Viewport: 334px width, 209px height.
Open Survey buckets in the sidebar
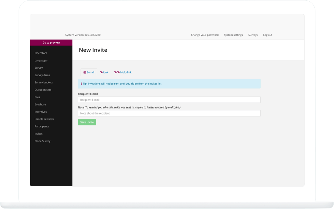click(x=44, y=82)
